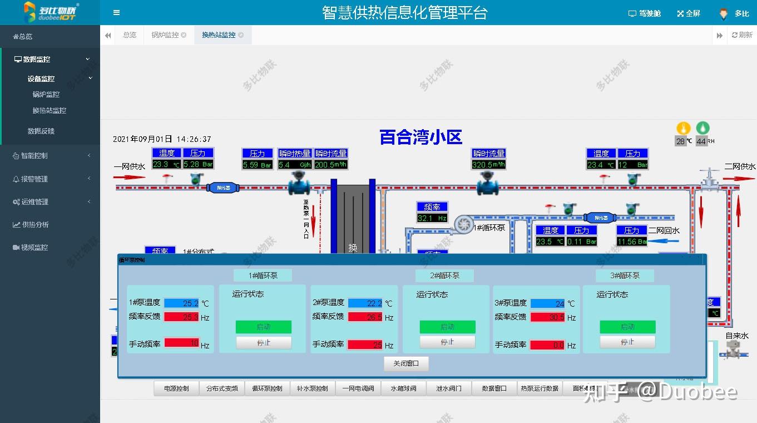
Task: Start 3#循环泵 with its 启动 button
Action: point(627,327)
